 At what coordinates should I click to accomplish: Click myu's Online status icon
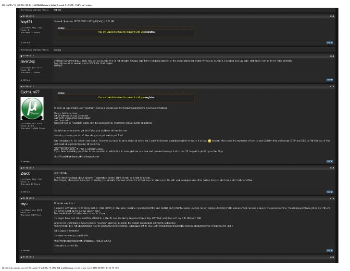tap(22, 250)
